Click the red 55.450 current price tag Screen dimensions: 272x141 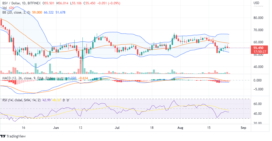tap(260, 48)
